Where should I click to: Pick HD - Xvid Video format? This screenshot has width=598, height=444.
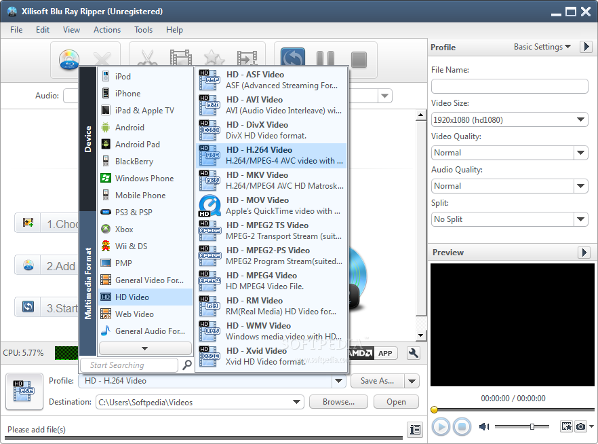[x=271, y=356]
